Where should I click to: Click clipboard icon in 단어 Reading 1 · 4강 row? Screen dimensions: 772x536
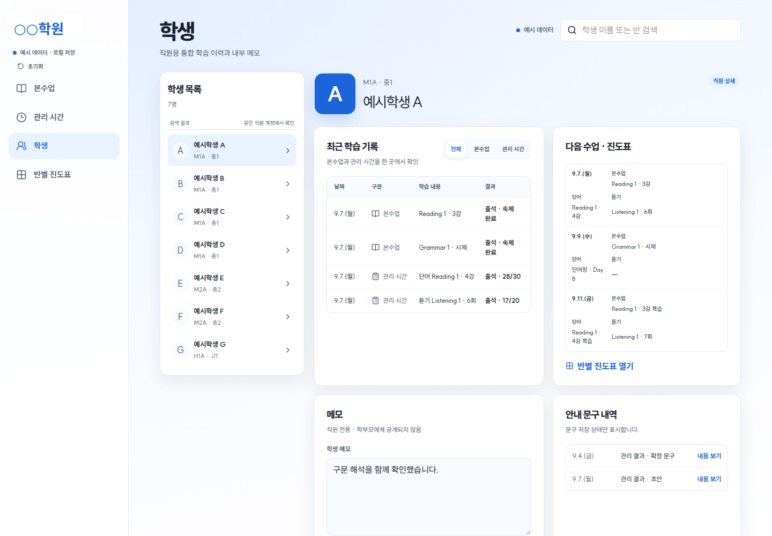[376, 277]
